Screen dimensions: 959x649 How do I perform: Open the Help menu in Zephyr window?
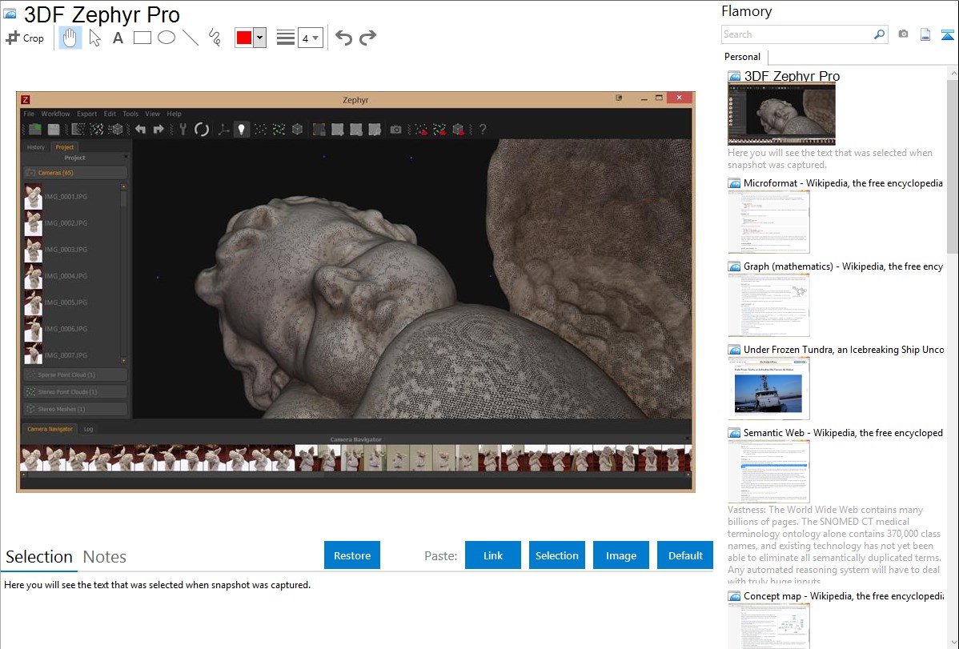pos(175,114)
